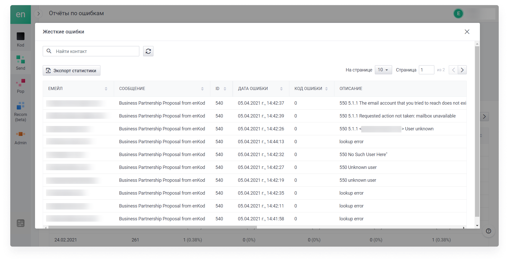The height and width of the screenshot is (262, 509).
Task: Click error date 05.04.2021 14:42:39
Action: (261, 116)
